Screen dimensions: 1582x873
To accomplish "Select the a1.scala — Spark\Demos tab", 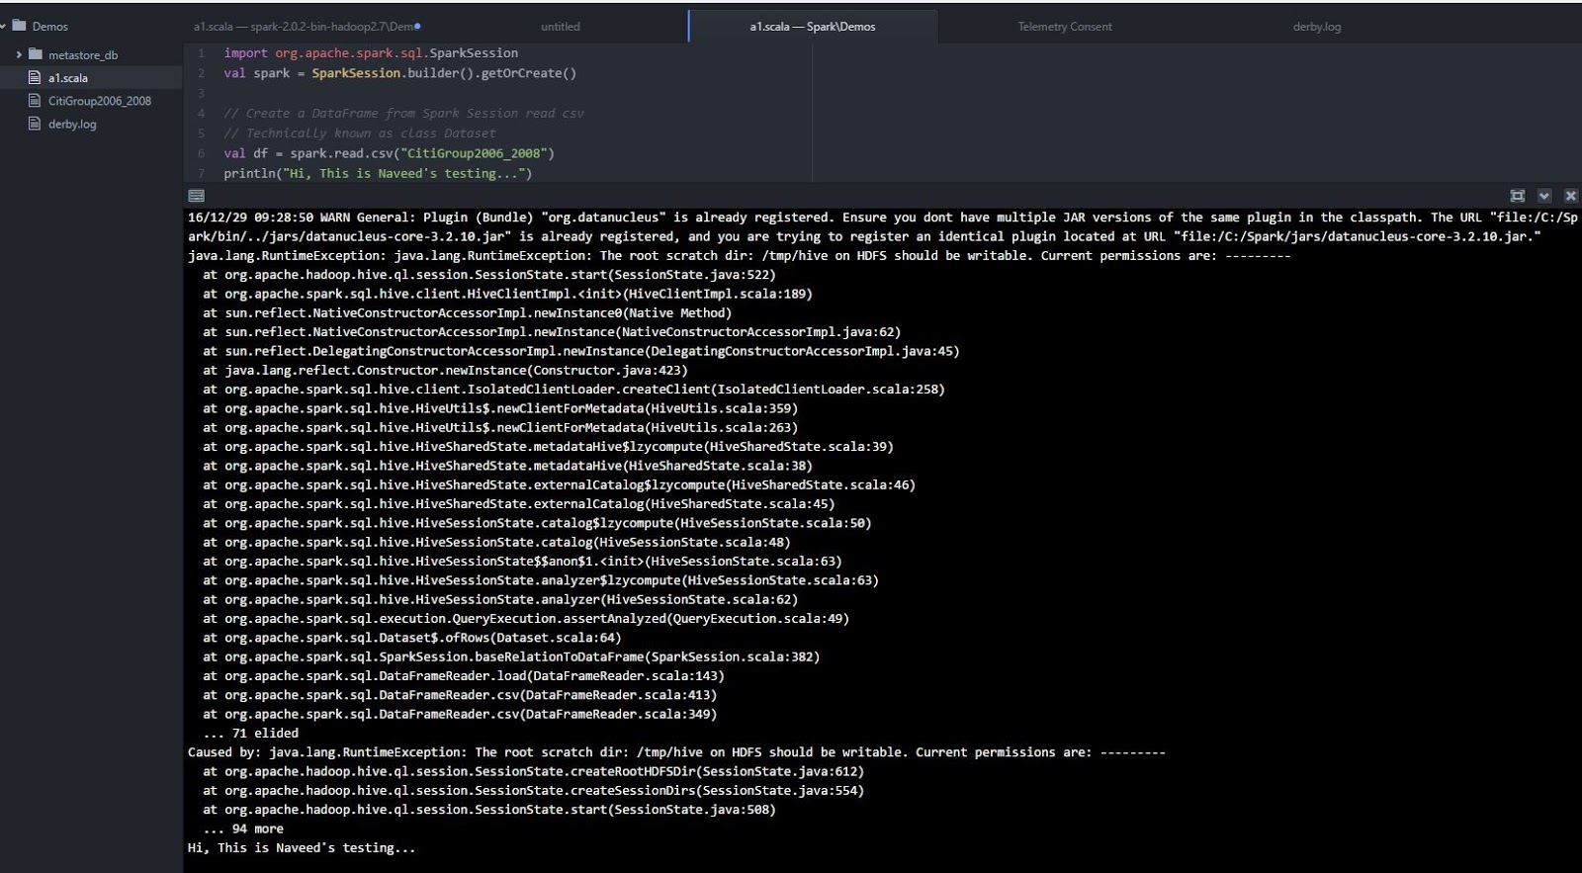I will (x=813, y=27).
